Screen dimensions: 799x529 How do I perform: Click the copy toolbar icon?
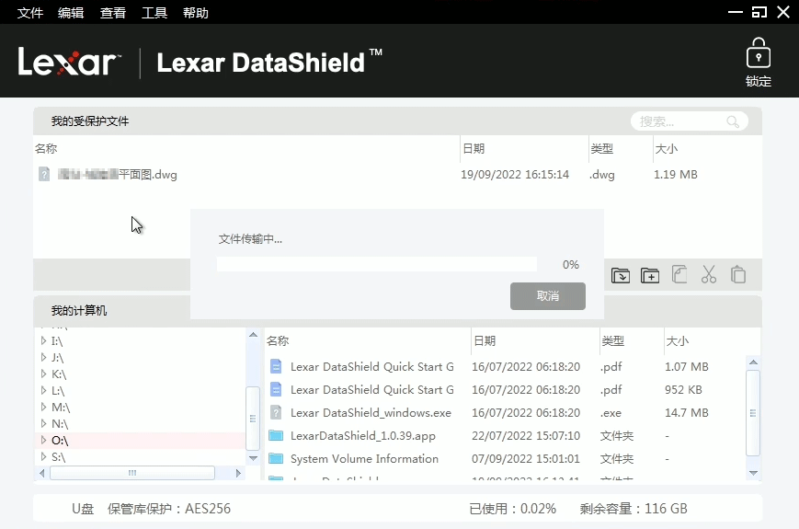pos(679,274)
